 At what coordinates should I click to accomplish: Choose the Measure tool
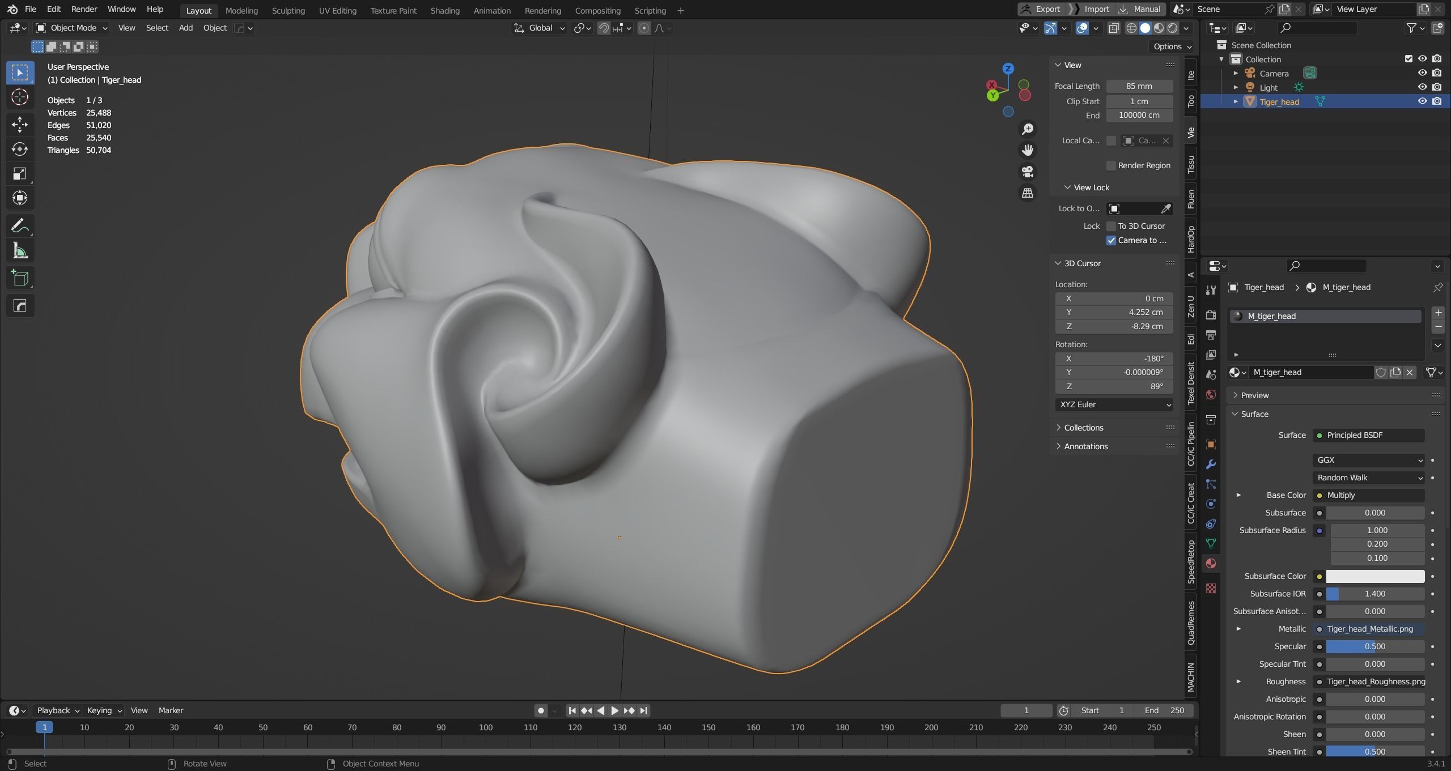click(x=20, y=251)
